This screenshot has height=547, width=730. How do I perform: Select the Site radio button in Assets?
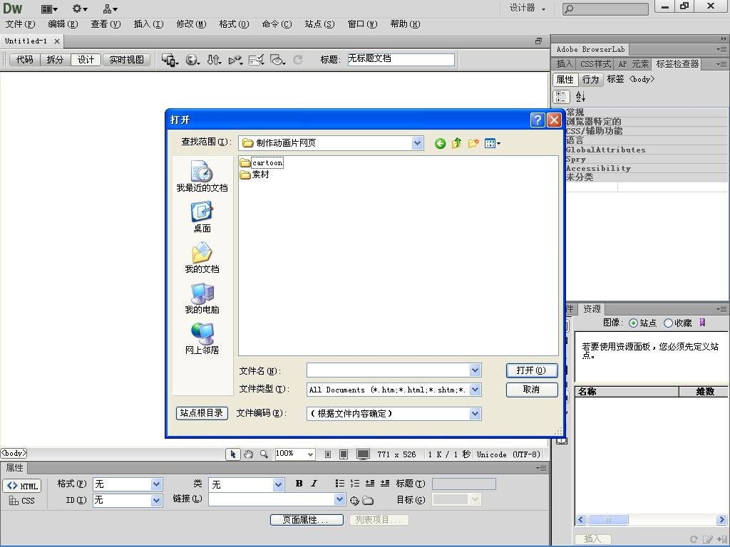(x=633, y=323)
